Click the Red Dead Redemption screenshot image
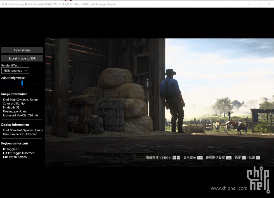 click(x=159, y=103)
